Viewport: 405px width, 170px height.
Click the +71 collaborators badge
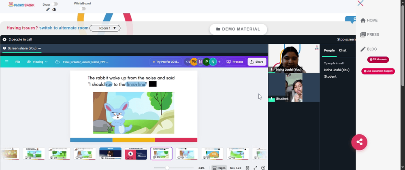(x=188, y=62)
